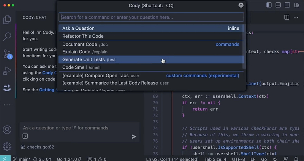Click CODY: CHAT panel title

35,18
